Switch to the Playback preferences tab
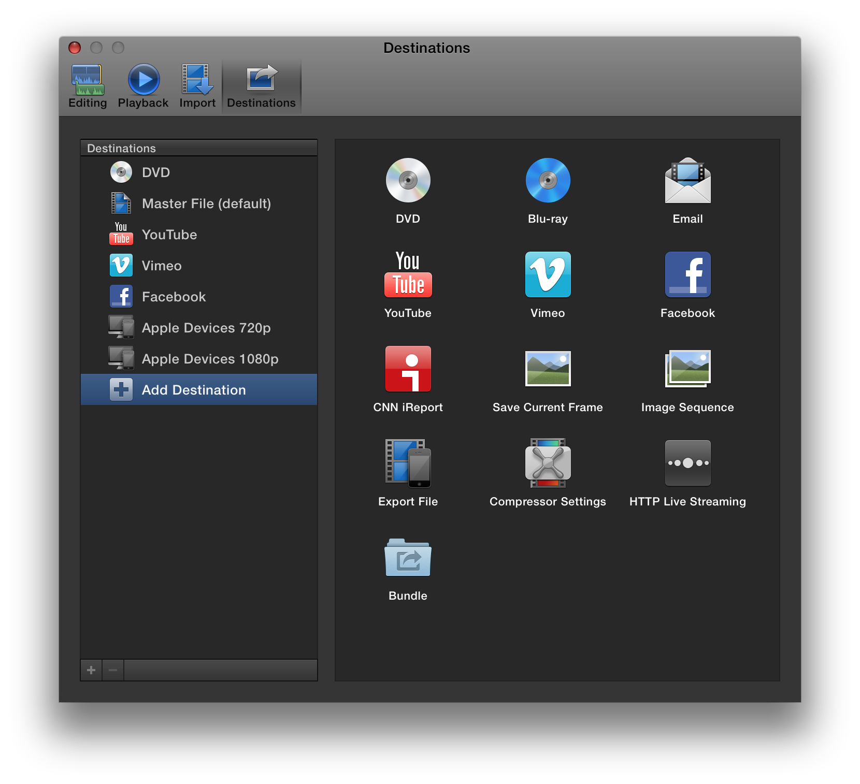Image resolution: width=860 pixels, height=784 pixels. click(143, 86)
